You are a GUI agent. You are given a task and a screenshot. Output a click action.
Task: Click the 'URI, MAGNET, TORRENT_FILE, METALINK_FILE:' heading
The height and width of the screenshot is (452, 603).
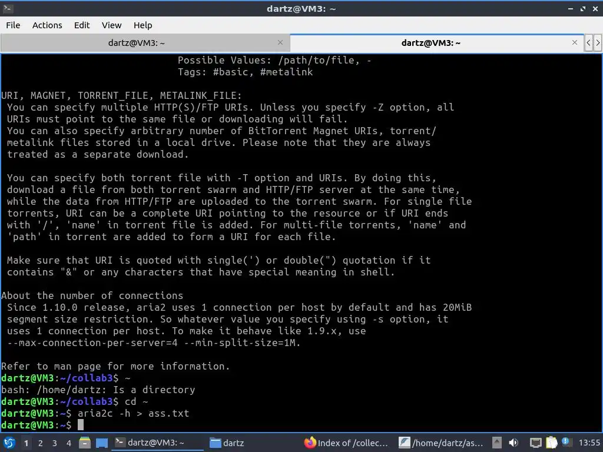tap(121, 95)
